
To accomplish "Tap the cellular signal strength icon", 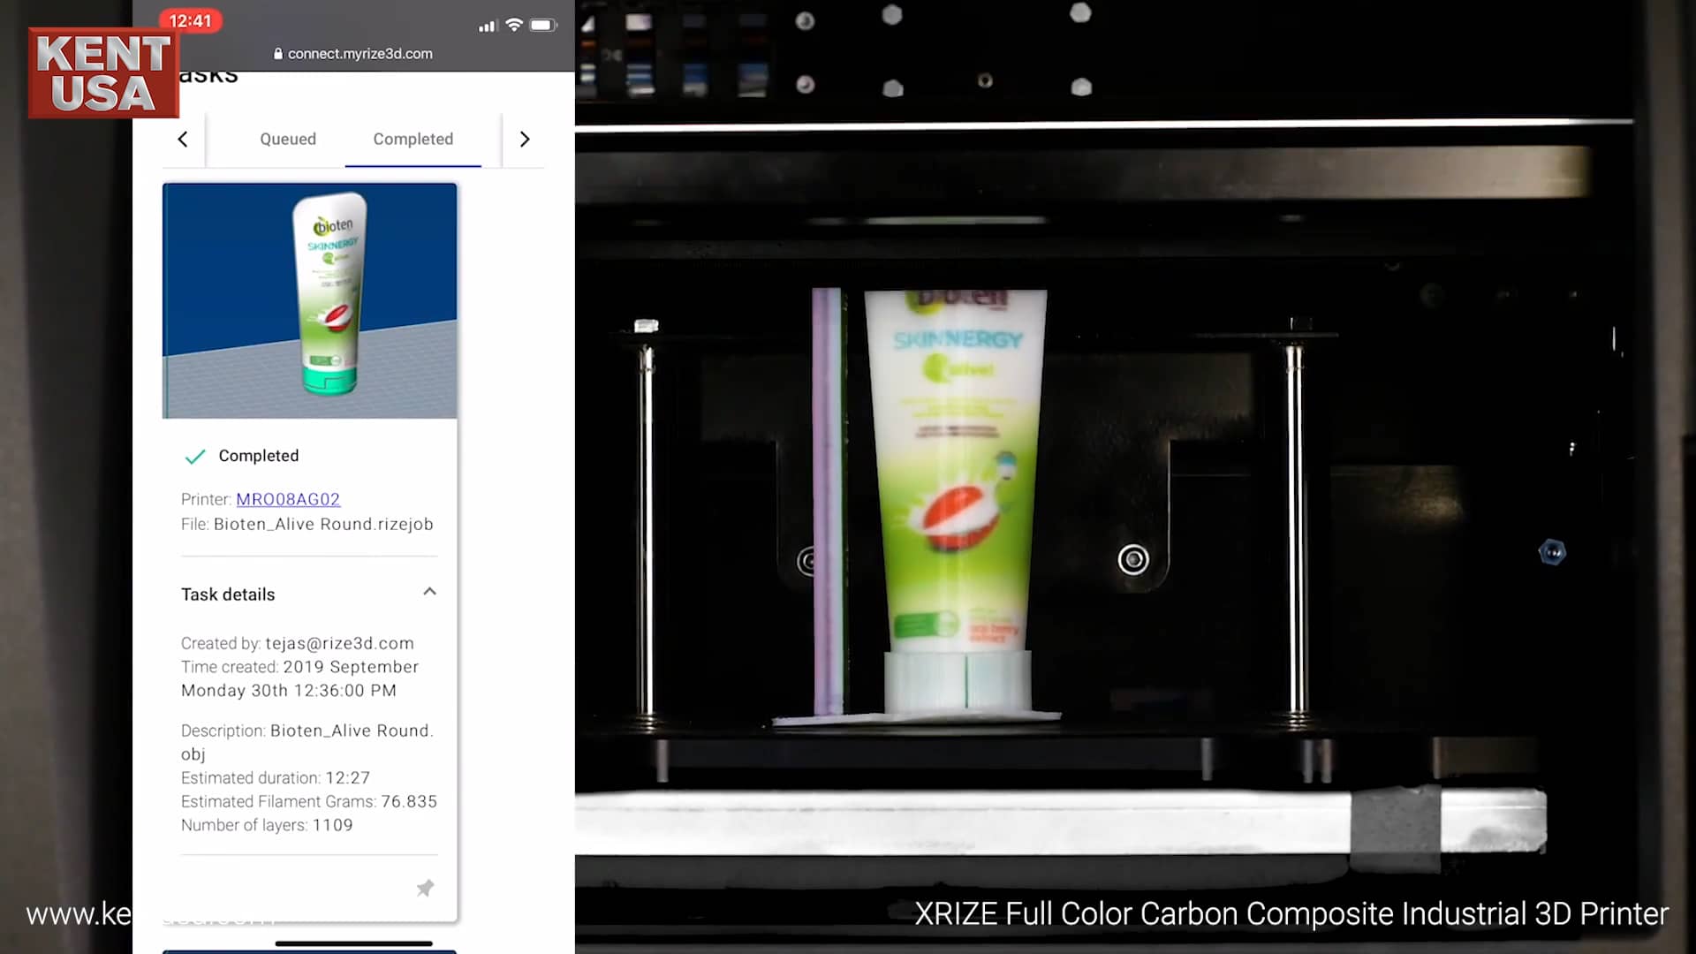I will click(x=487, y=26).
